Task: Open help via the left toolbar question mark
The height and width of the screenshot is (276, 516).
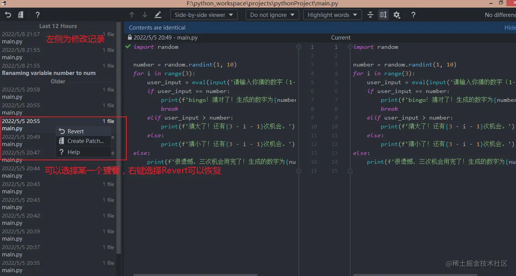Action: pos(37,15)
